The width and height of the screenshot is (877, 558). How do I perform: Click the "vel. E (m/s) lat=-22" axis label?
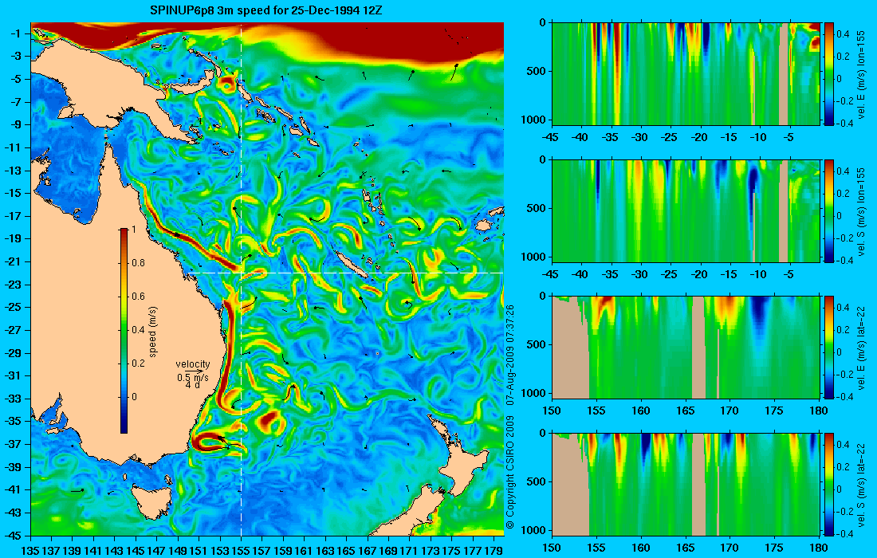(861, 348)
